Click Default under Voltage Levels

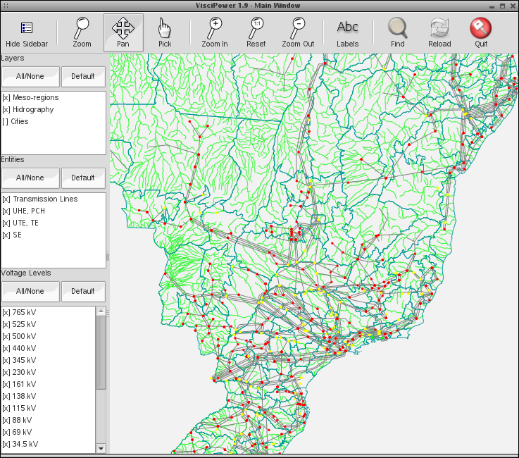click(x=83, y=292)
